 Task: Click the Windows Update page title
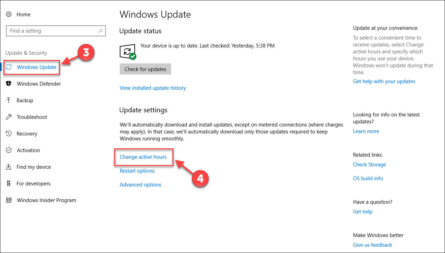point(155,15)
